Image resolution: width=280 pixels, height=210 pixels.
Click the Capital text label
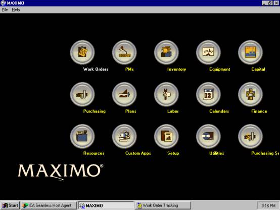[x=258, y=69]
